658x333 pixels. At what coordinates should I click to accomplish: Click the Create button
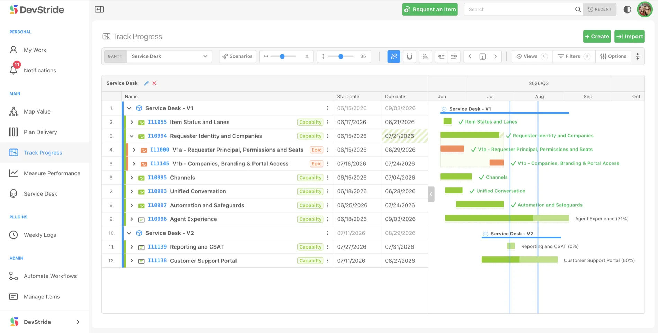point(597,36)
